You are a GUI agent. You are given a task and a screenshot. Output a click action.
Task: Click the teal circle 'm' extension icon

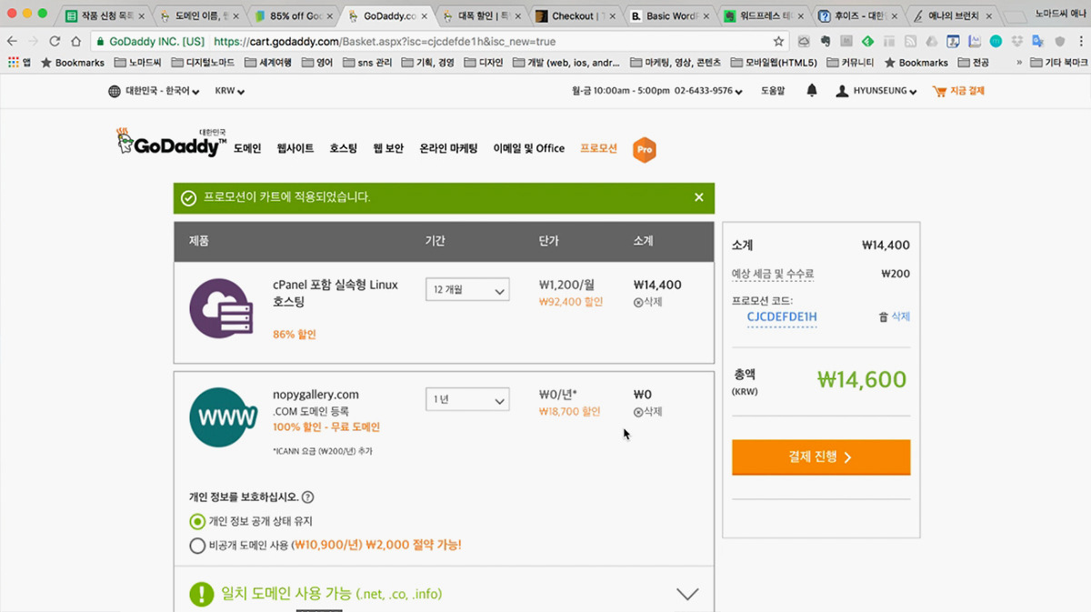pos(996,42)
